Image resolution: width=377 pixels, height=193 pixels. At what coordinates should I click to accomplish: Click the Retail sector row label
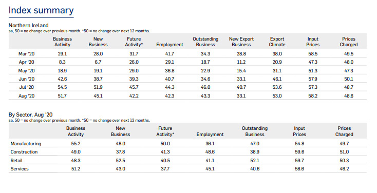tap(16, 161)
